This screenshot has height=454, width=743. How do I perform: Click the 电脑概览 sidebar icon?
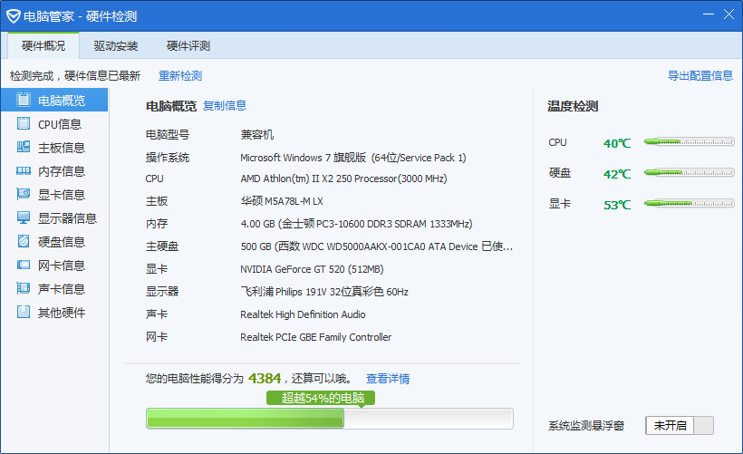click(x=24, y=100)
